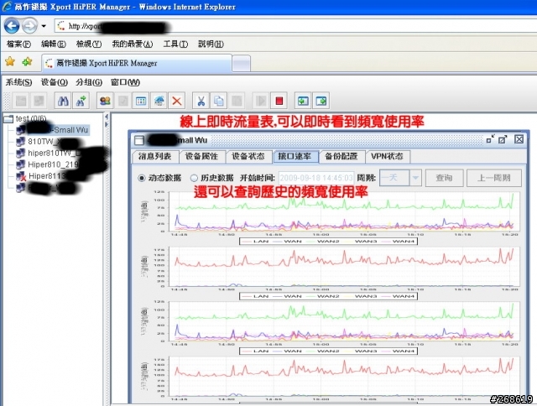Click the network globe device icon

tap(159, 101)
